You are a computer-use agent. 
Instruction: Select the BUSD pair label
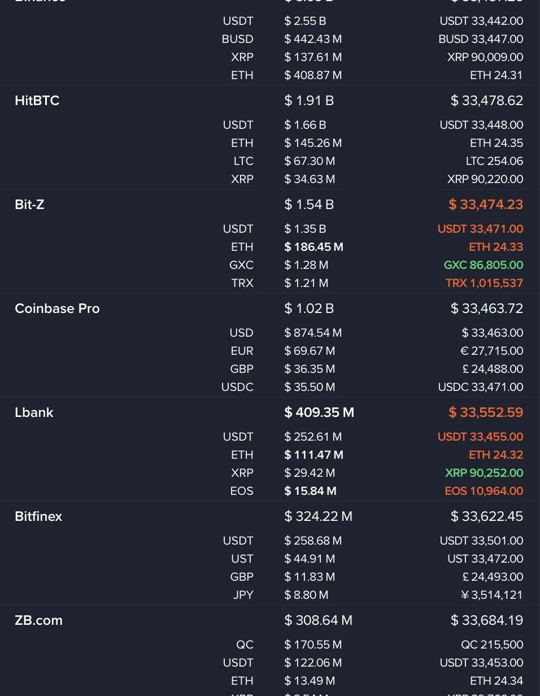(237, 39)
